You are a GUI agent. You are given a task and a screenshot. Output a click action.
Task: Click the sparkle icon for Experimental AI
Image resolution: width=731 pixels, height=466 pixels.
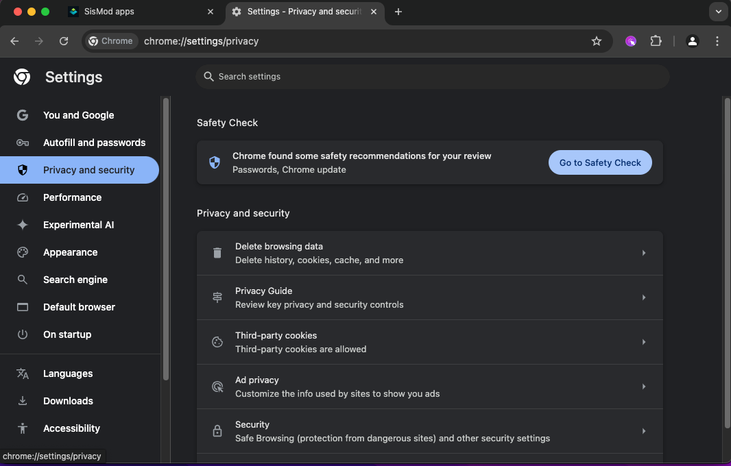23,225
